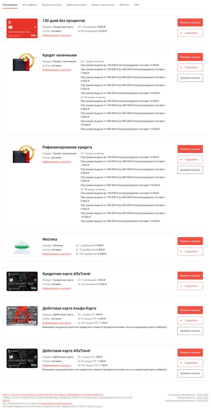Select the РКО tab
Viewport: 211px width, 410px height.
[x=137, y=5]
